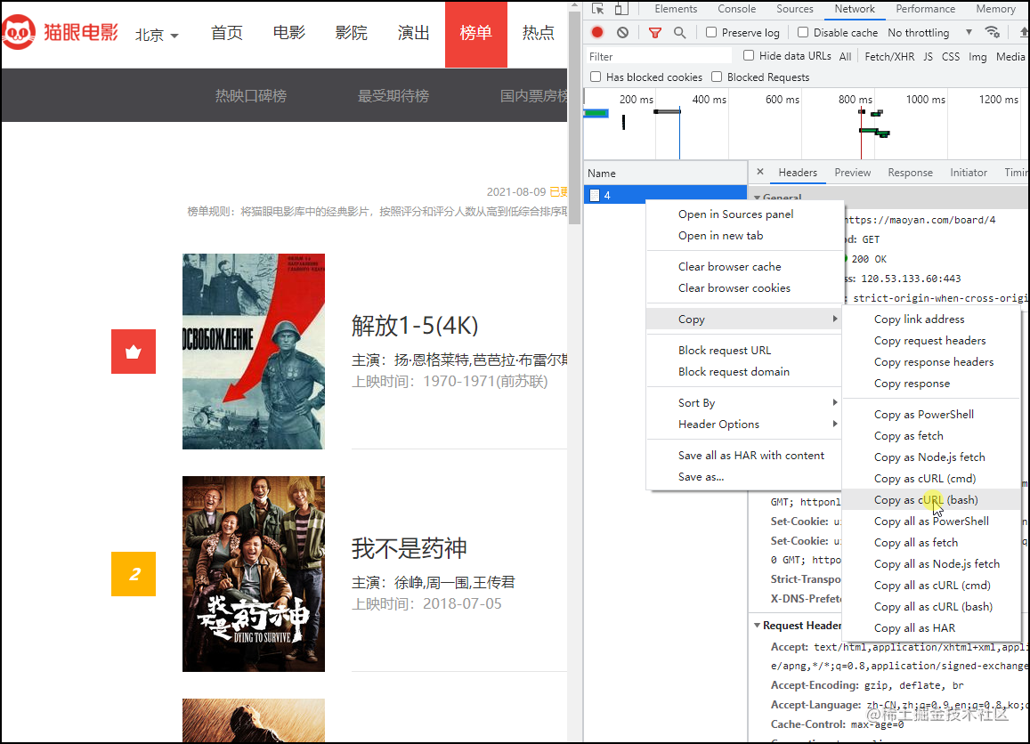Open the network search magnifier icon
Viewport: 1030px width, 744px height.
pyautogui.click(x=680, y=32)
